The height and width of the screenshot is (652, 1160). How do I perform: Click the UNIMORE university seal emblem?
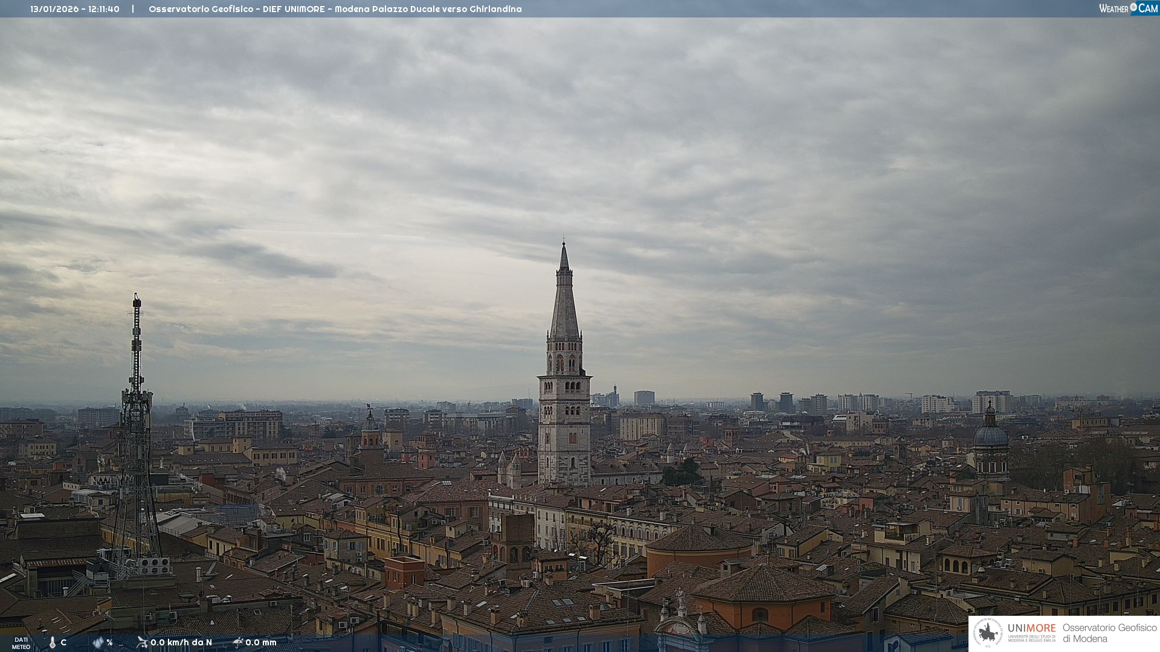pyautogui.click(x=988, y=633)
